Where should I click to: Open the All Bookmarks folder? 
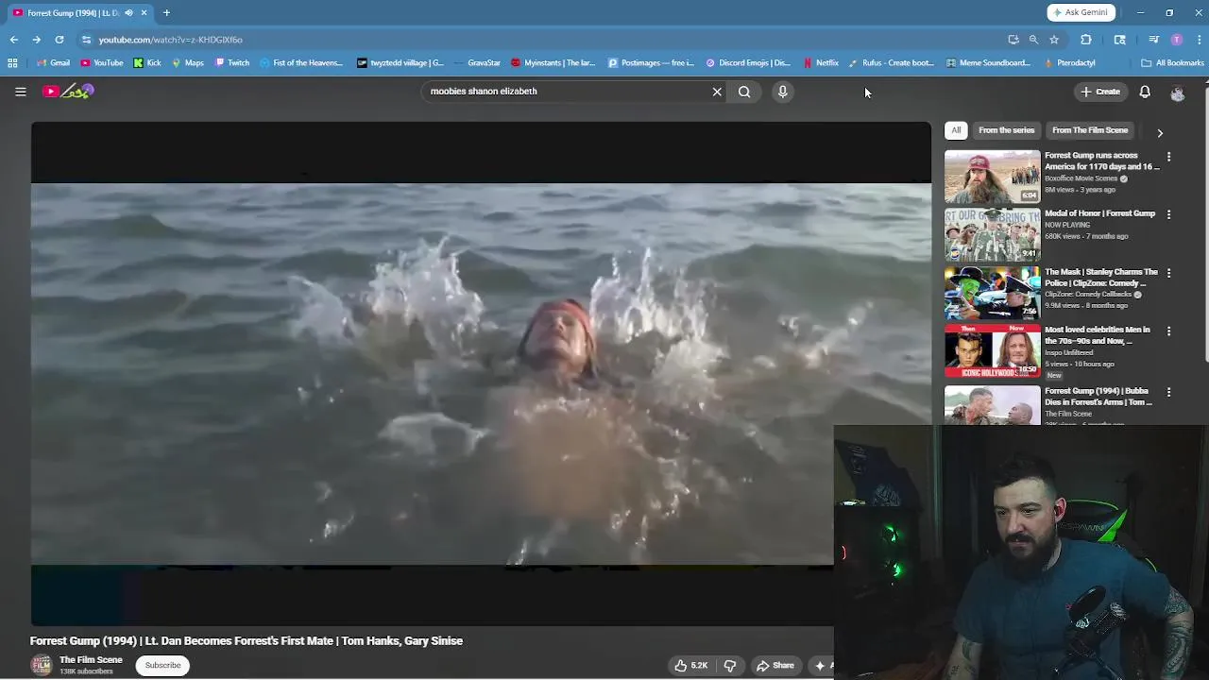click(1172, 63)
